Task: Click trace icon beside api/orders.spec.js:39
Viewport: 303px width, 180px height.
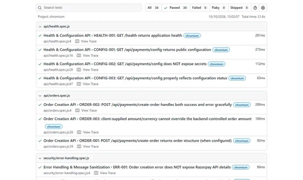Action: tap(79, 147)
